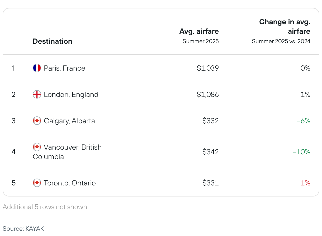The width and height of the screenshot is (322, 236).
Task: Click the Canada flag beside Toronto
Action: coord(37,183)
